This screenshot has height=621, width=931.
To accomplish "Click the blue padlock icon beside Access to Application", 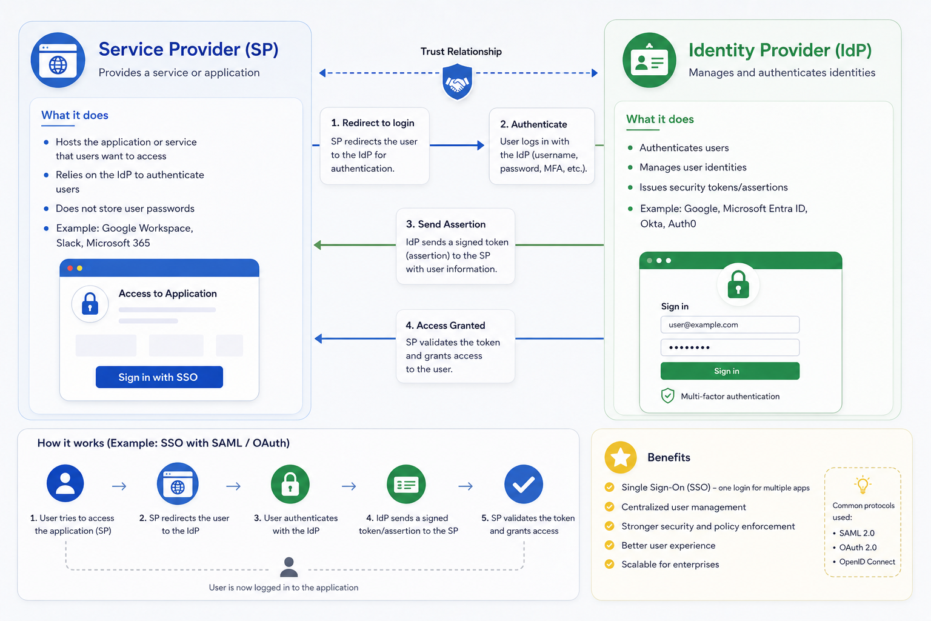I will tap(90, 303).
